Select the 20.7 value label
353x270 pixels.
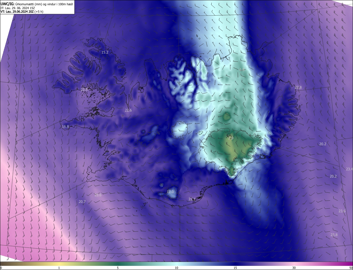click(82, 202)
